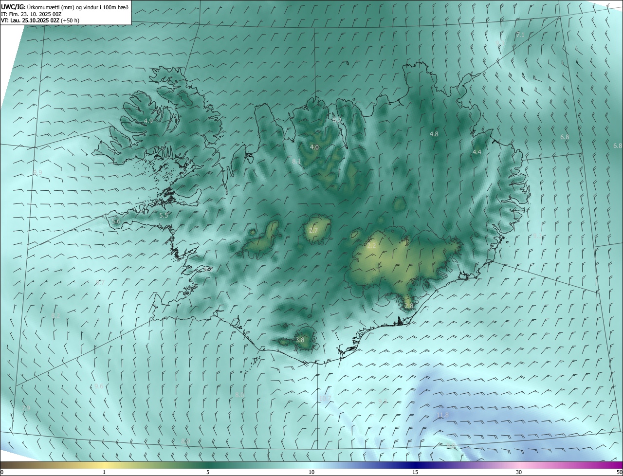Click the 5 tick label on the colorbar
Image resolution: width=623 pixels, height=476 pixels.
coord(208,472)
